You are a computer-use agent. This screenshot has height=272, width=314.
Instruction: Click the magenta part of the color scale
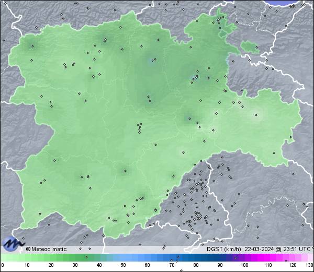[x=264, y=257]
